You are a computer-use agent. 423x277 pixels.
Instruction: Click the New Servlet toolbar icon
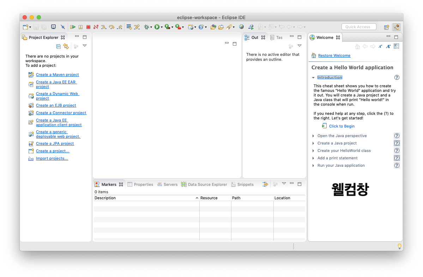coord(201,27)
